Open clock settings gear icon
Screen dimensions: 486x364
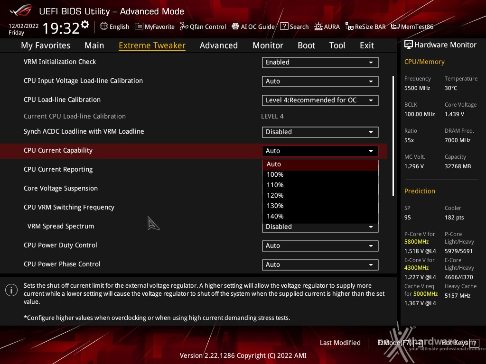[85, 25]
